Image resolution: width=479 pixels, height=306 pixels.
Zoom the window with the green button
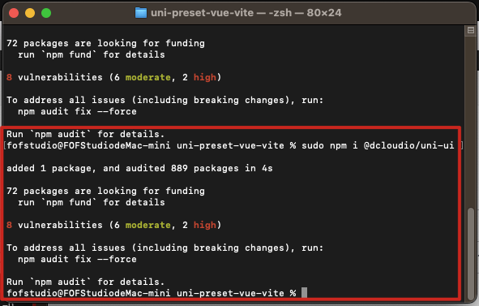[x=46, y=13]
